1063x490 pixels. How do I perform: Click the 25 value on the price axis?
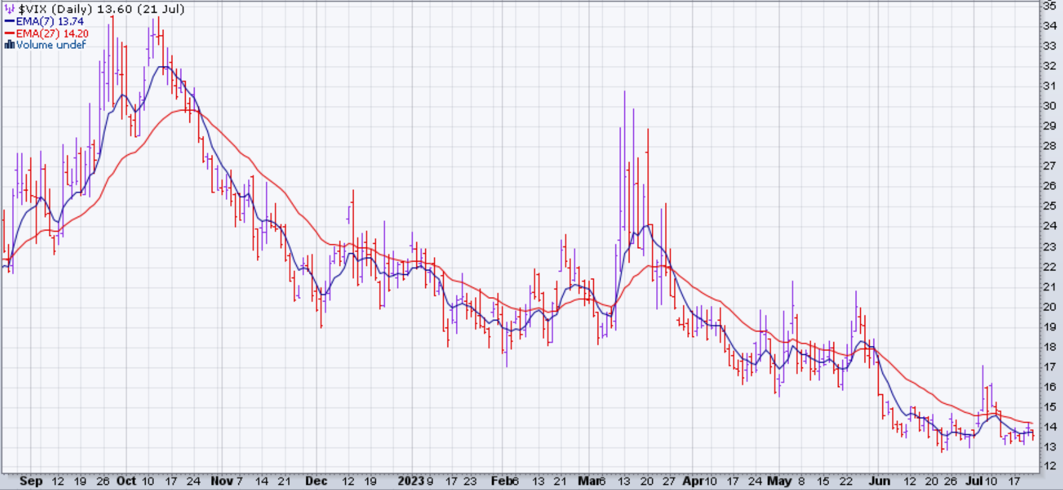click(1050, 206)
